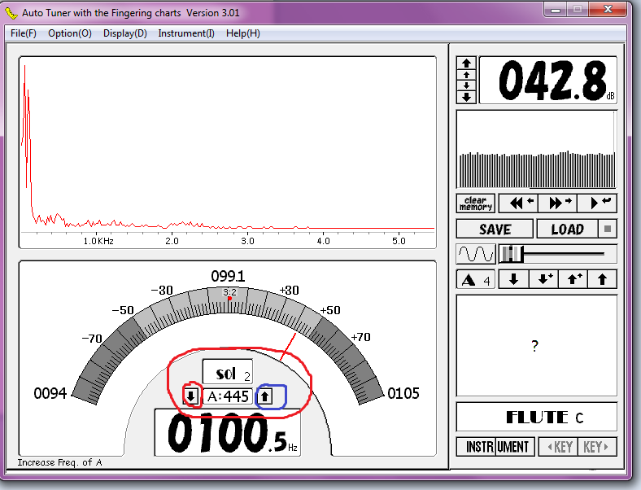Viewport: 641px width, 490px height.
Task: Click the down arrow with plus sign
Action: [543, 280]
